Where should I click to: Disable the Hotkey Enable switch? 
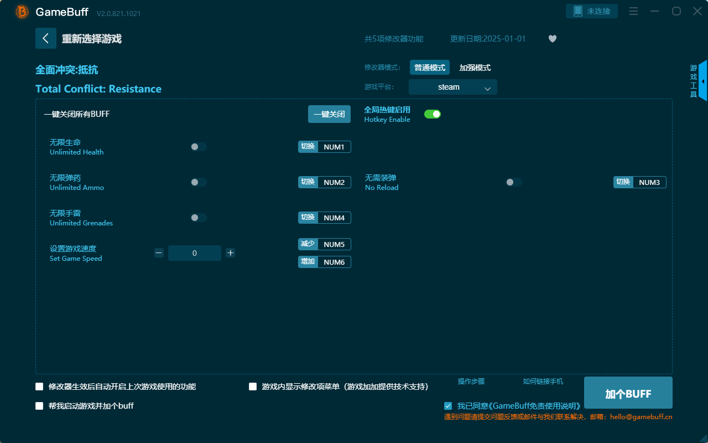coord(432,114)
